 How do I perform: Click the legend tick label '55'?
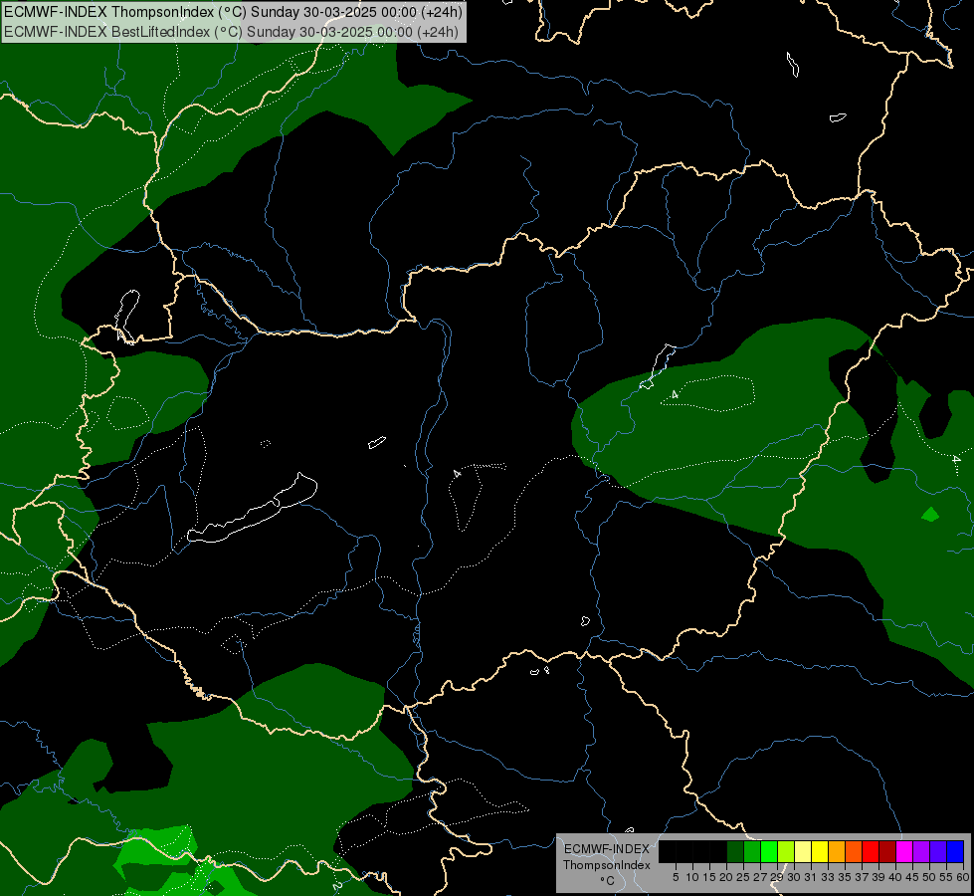coord(946,877)
